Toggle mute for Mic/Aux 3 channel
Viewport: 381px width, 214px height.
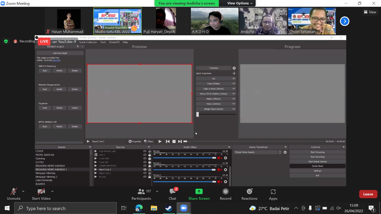[x=220, y=182]
